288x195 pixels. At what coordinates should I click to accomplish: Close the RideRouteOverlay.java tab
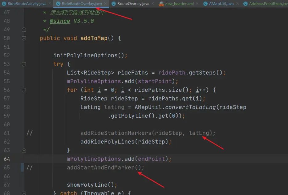click(105, 3)
